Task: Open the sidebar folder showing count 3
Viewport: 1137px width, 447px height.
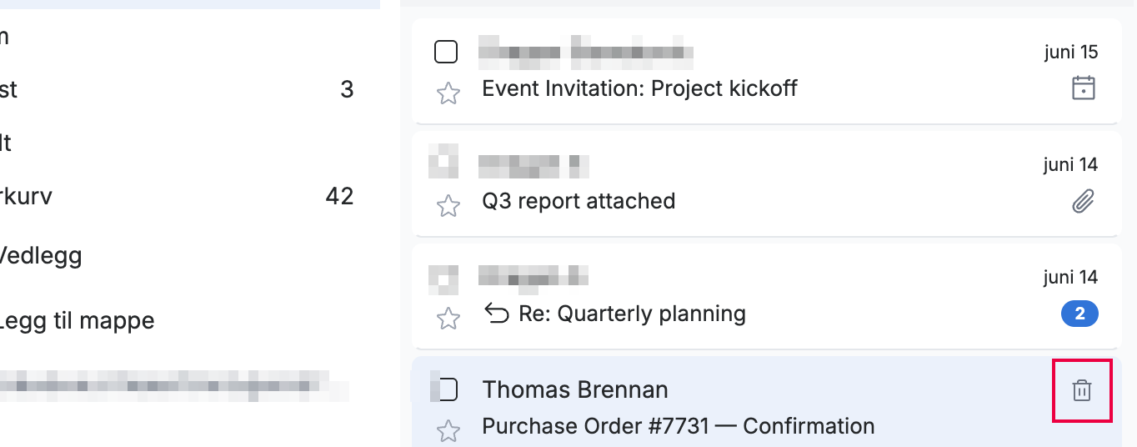Action: point(177,89)
